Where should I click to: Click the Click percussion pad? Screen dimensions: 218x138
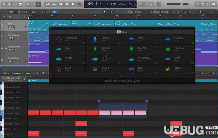pyautogui.click(x=140, y=69)
